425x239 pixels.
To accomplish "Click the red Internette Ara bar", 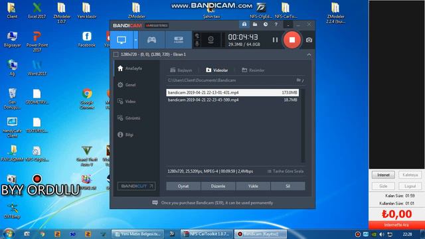I will (396, 225).
